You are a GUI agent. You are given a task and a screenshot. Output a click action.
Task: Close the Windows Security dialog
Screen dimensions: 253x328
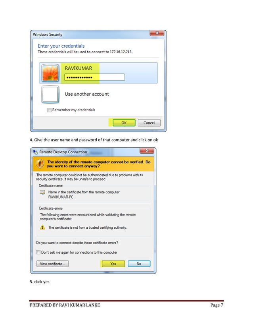(x=157, y=33)
